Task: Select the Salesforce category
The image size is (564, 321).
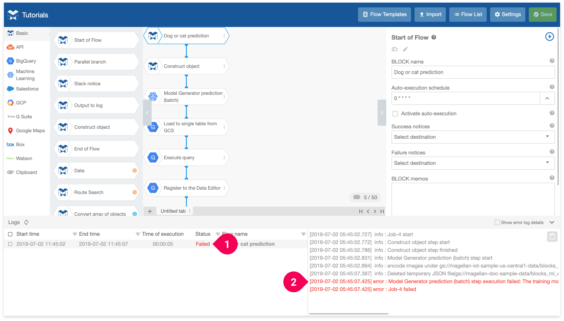Action: pos(27,89)
